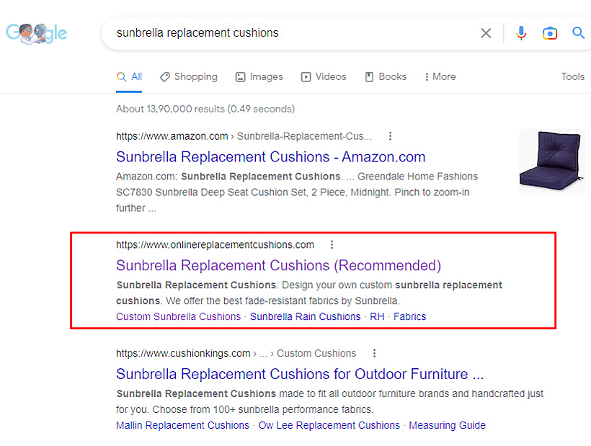
Task: Click the Google doodle logo
Action: (x=36, y=33)
